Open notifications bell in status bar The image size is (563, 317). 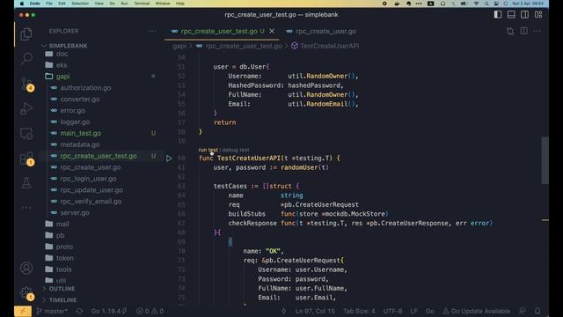point(537,311)
